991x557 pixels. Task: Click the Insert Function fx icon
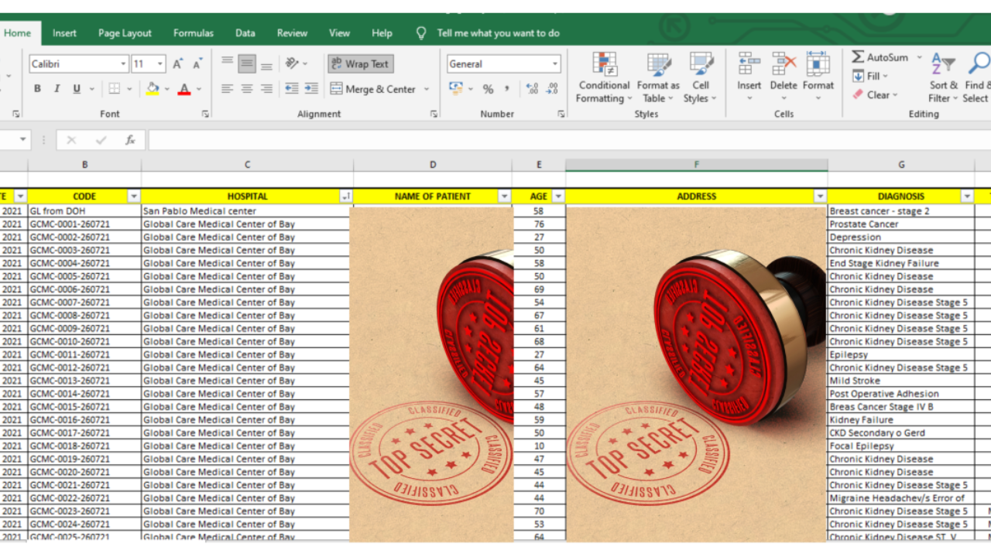[130, 140]
